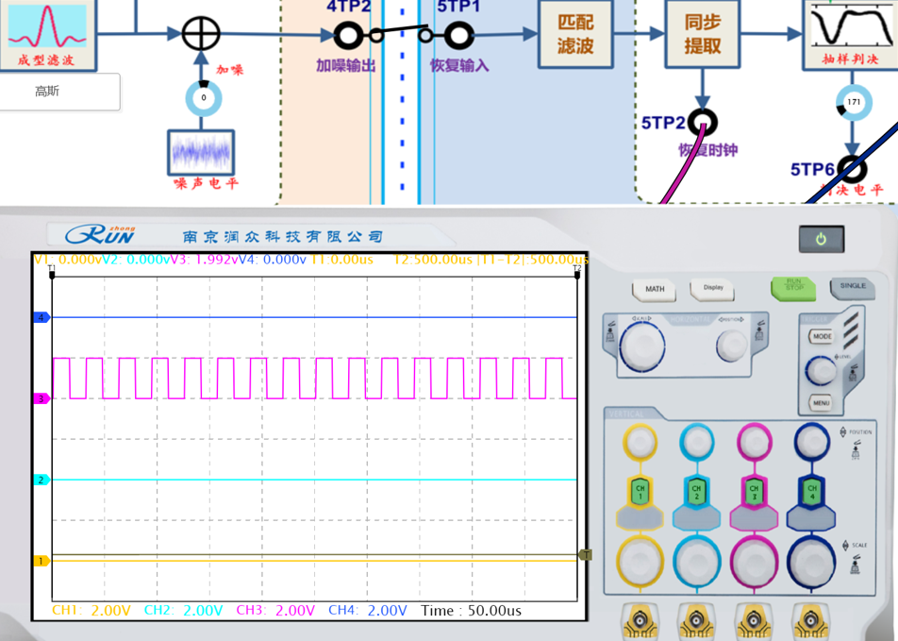The image size is (898, 641).
Task: Click the noise level waveform icon
Action: coord(201,151)
